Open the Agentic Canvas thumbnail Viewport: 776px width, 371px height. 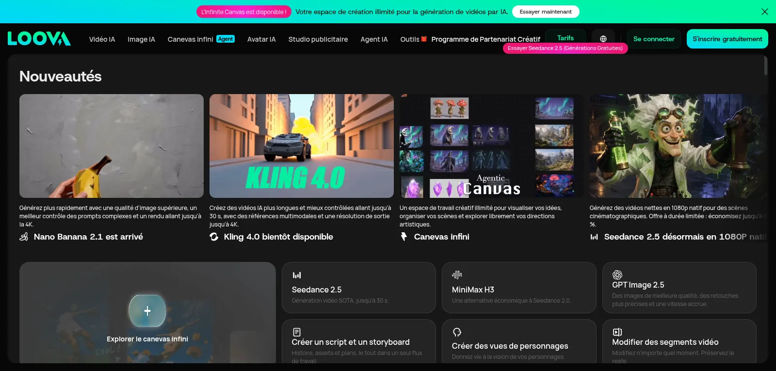(x=492, y=146)
